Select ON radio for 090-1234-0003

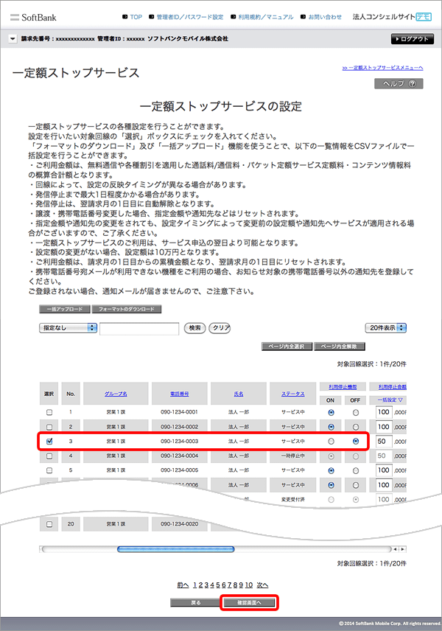click(331, 442)
